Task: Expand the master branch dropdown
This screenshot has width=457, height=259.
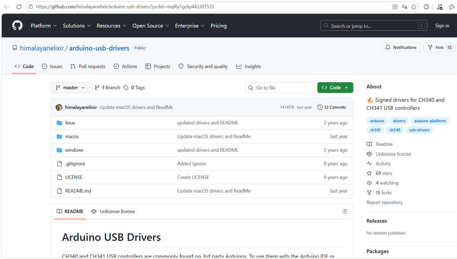Action: (x=70, y=87)
